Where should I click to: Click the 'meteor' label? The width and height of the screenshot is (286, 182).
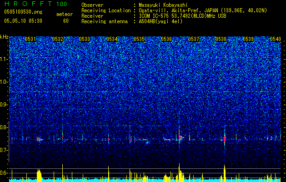click(x=65, y=14)
